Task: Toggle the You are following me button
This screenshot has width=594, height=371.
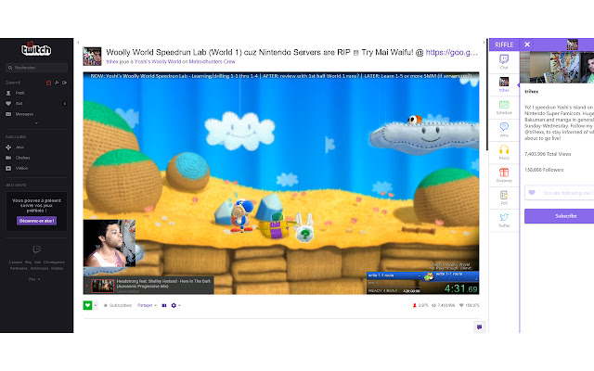Action: 559,193
